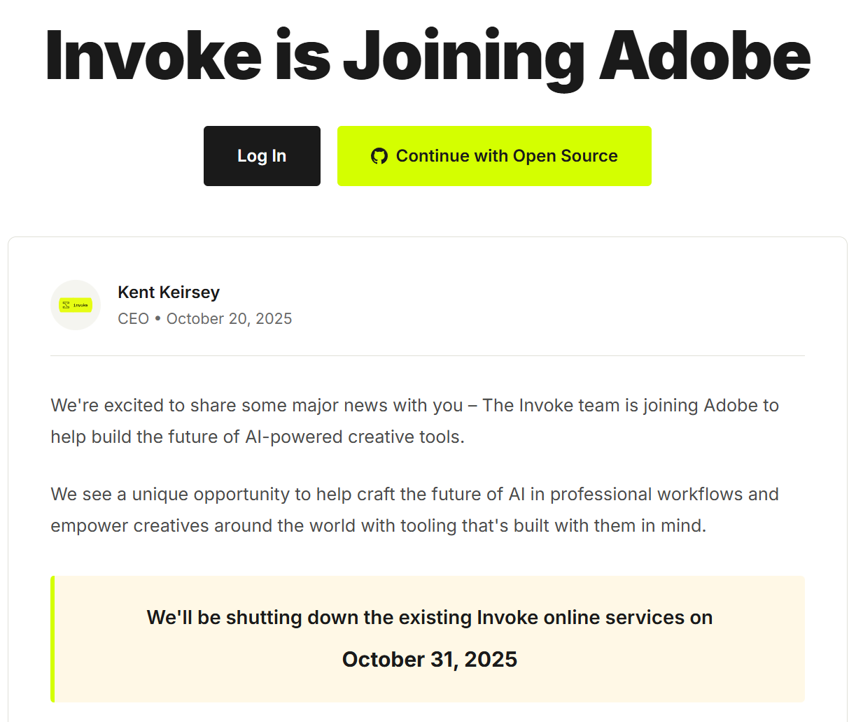Click the shutdown date October 31, 2025
Screen dimensions: 856x722
click(429, 660)
